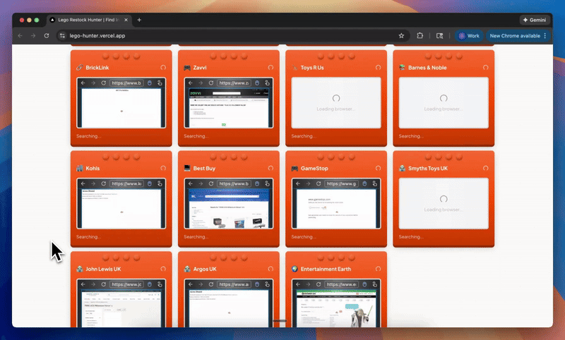Open the Chrome Extensions puzzle icon
Image resolution: width=565 pixels, height=340 pixels.
(420, 35)
